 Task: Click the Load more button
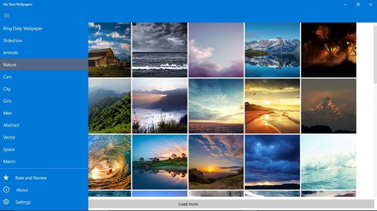click(231, 204)
